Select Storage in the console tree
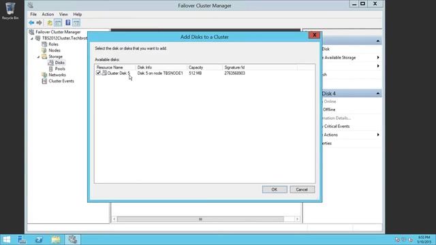The image size is (436, 245). pyautogui.click(x=55, y=56)
